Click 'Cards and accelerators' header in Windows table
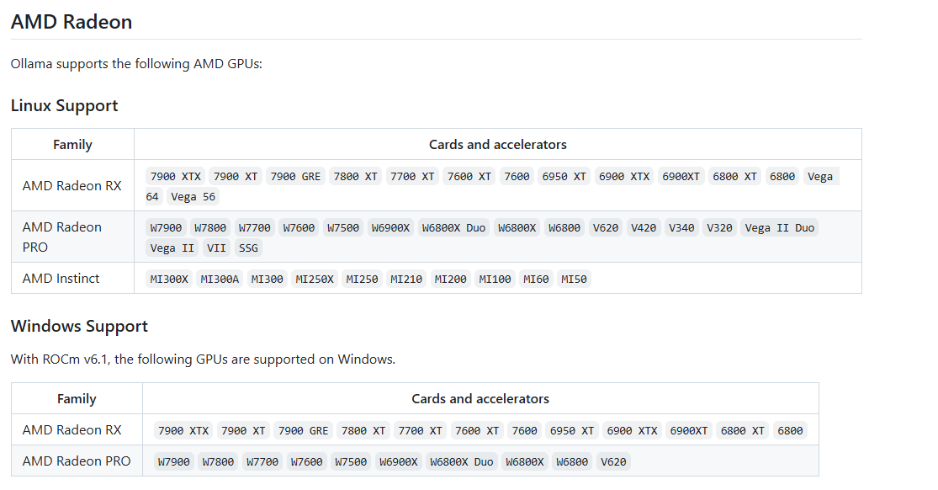This screenshot has height=490, width=938. point(480,399)
